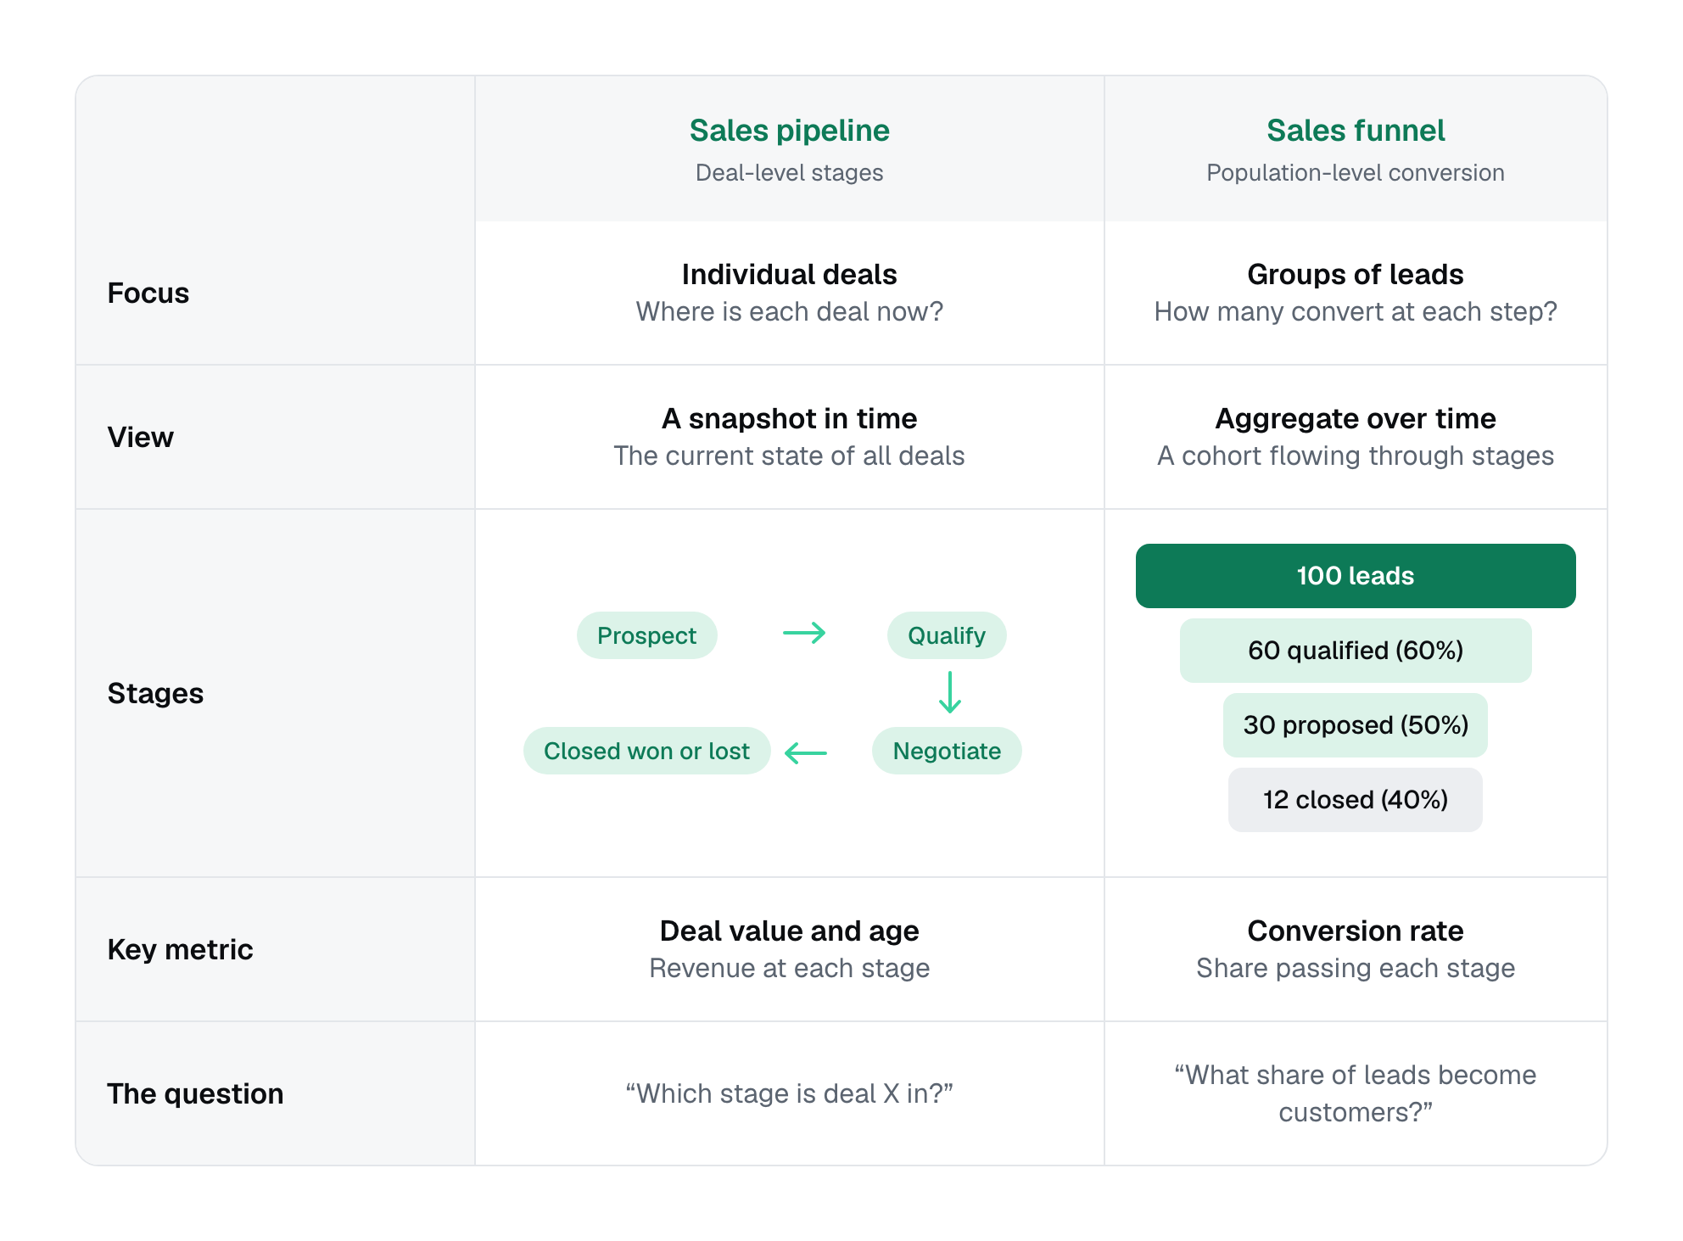Click 'Share passing each stage' text

1356,969
